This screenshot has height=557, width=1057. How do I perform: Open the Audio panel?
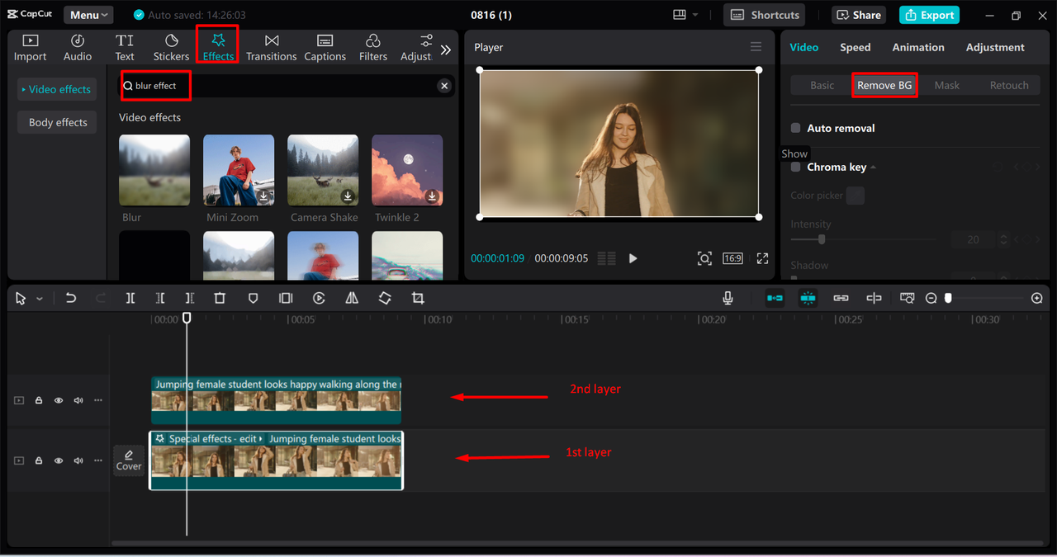pyautogui.click(x=78, y=48)
